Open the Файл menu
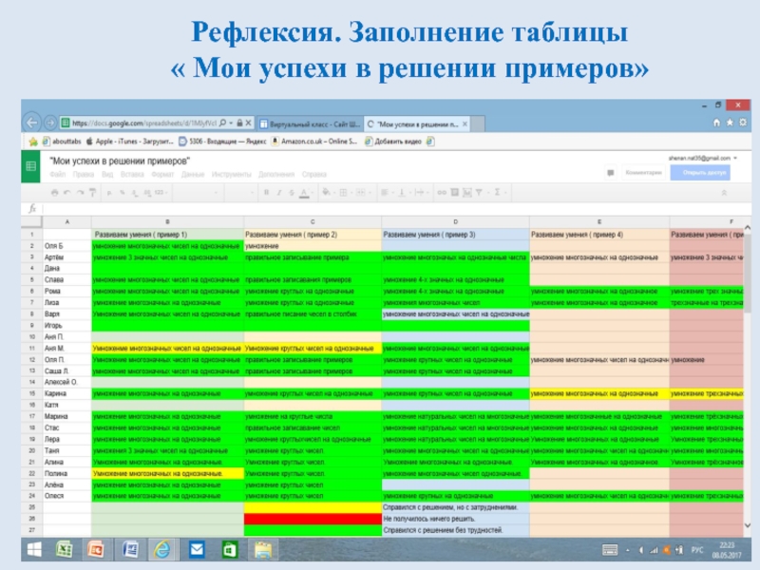The width and height of the screenshot is (760, 570). 57,174
